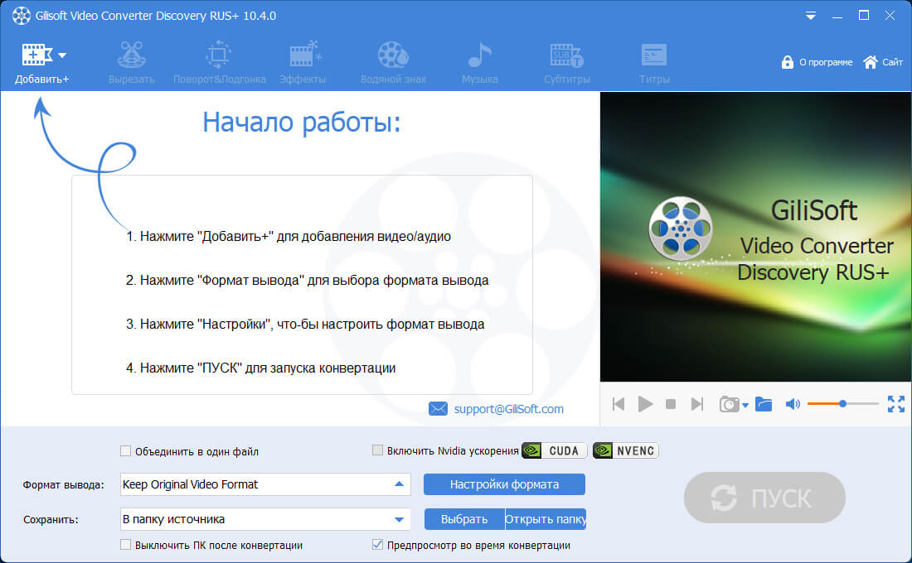The width and height of the screenshot is (912, 563).
Task: Enable Включить Nvidia ускорения checkbox
Action: tap(377, 450)
